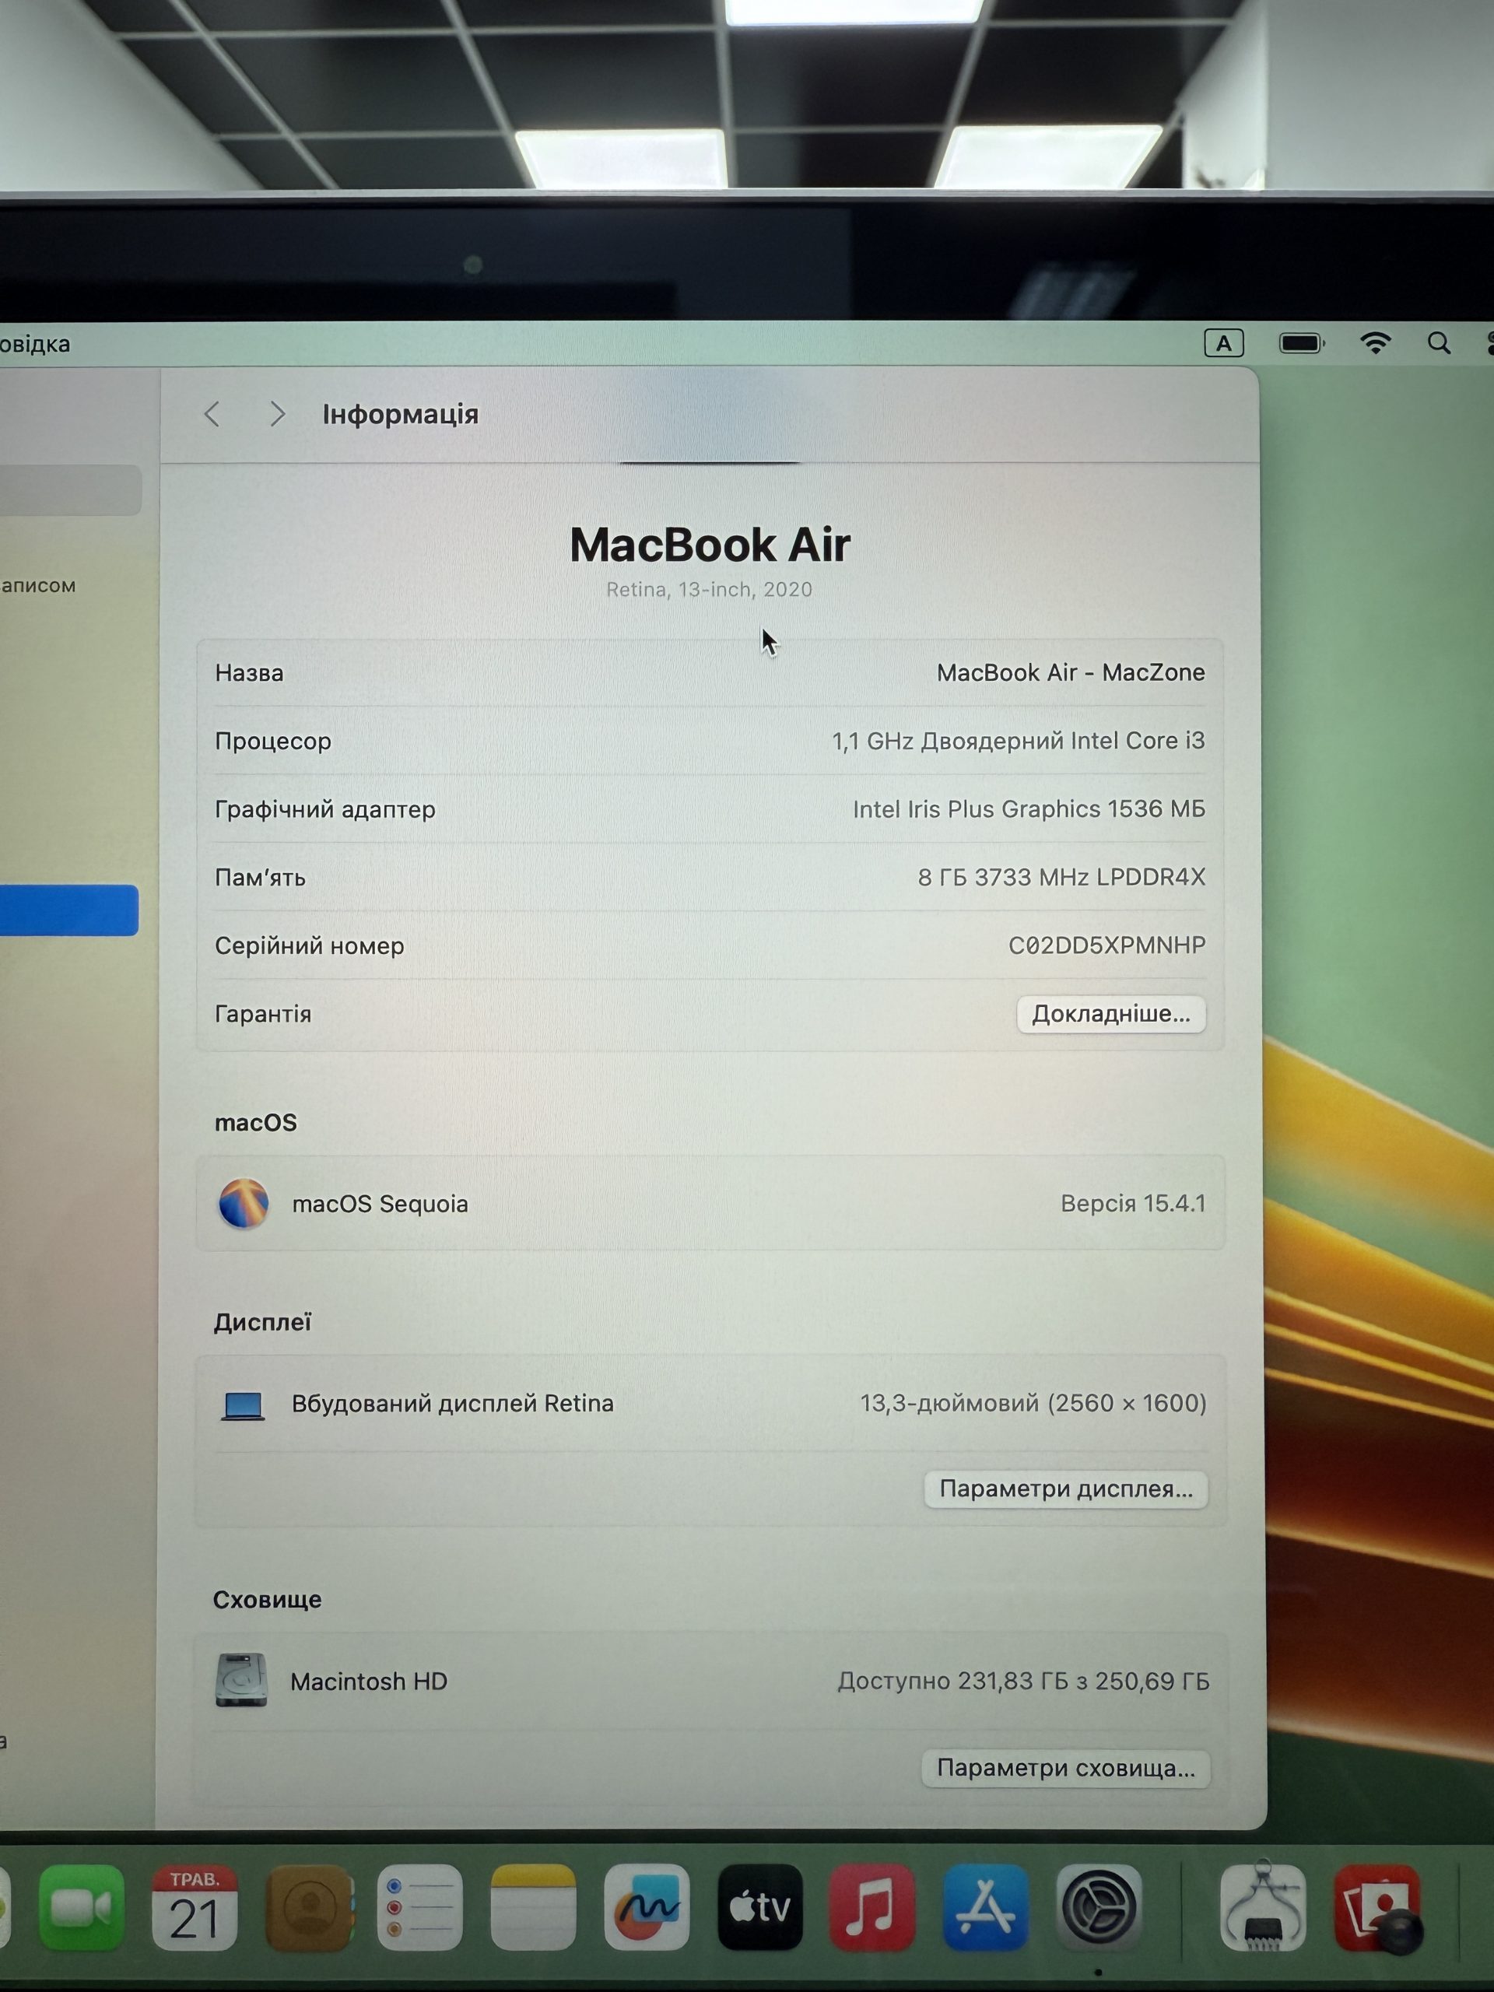
Task: Click the Вбудований дисплей Retina label
Action: click(453, 1403)
